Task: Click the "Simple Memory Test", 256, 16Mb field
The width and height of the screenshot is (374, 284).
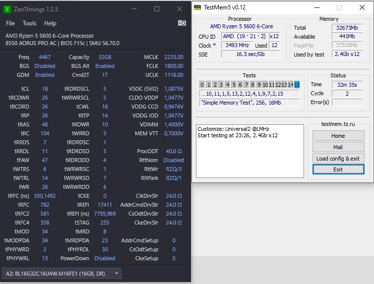Action: (249, 103)
